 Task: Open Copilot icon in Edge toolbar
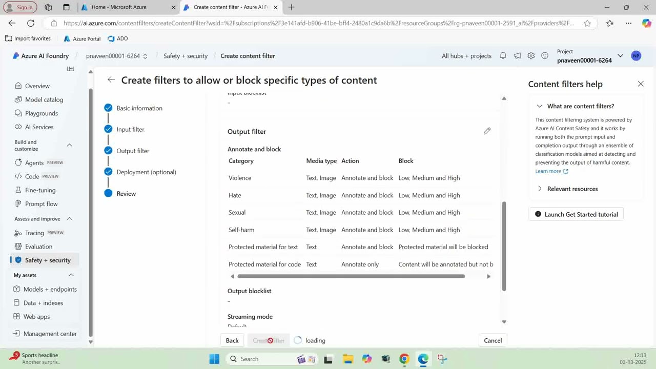pos(646,23)
